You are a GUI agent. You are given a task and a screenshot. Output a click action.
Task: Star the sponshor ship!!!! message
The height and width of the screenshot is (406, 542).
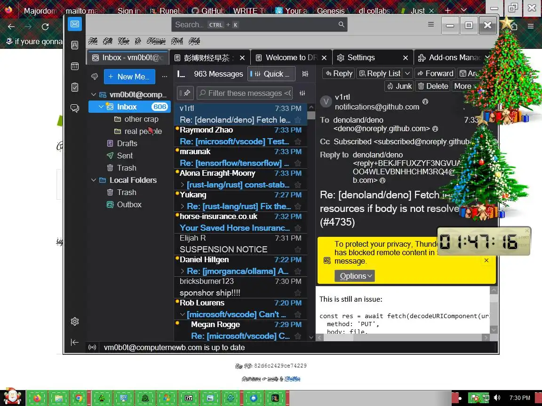coord(298,293)
